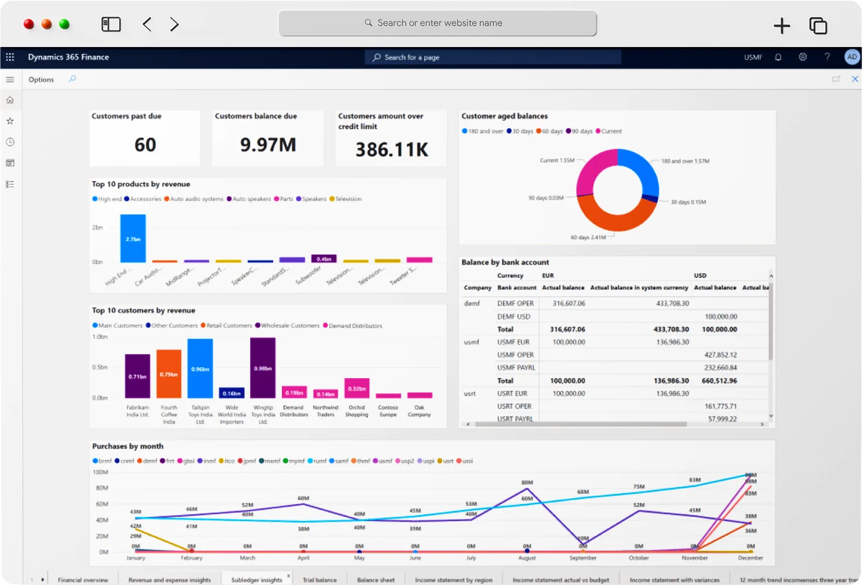Open the settings gear in Dynamics header
The height and width of the screenshot is (585, 864).
pyautogui.click(x=802, y=57)
